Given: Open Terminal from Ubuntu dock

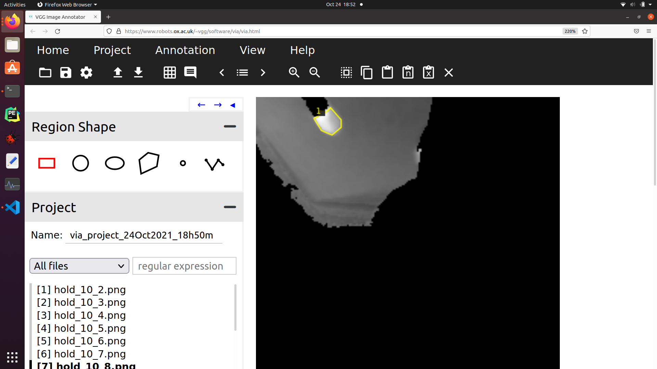Looking at the screenshot, I should coord(12,91).
